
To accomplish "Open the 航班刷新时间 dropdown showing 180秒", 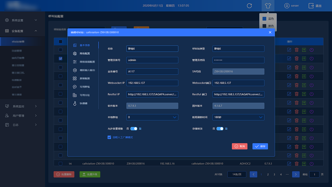I will [238, 117].
